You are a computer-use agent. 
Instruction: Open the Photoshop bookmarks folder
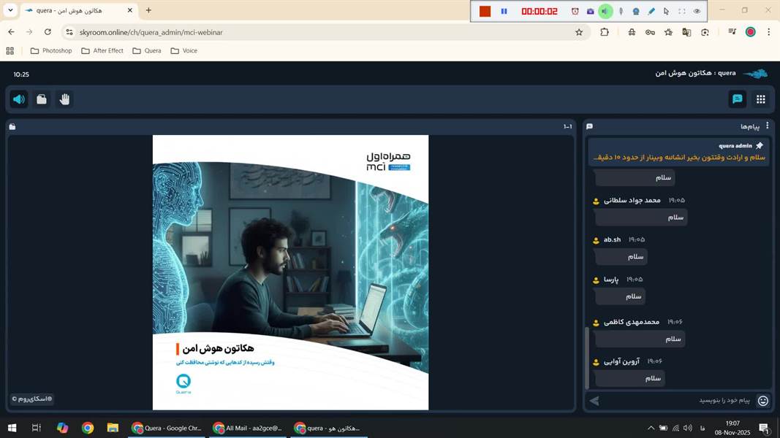51,50
